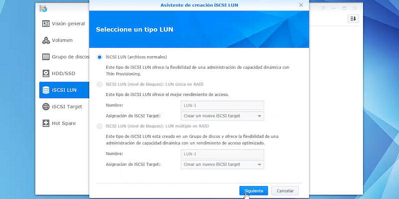
Task: Click the Cancelar button
Action: click(285, 191)
